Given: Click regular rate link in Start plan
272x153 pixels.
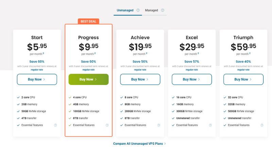Looking at the screenshot, I should [x=37, y=69].
